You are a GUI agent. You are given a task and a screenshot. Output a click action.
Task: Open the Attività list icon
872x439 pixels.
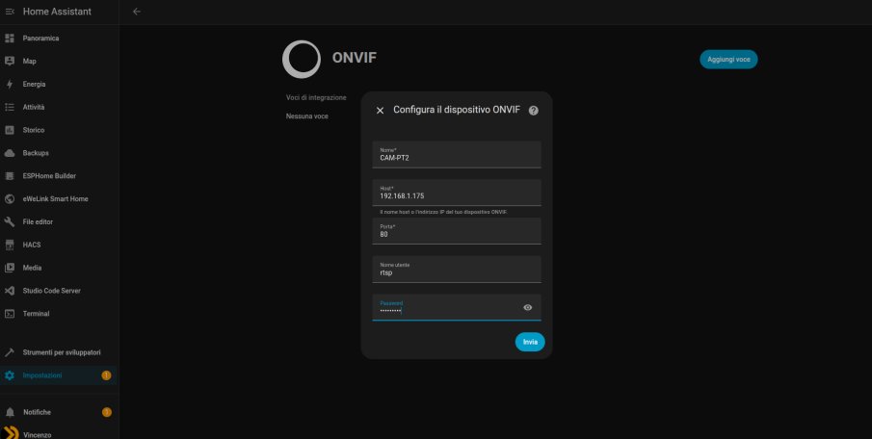[10, 107]
